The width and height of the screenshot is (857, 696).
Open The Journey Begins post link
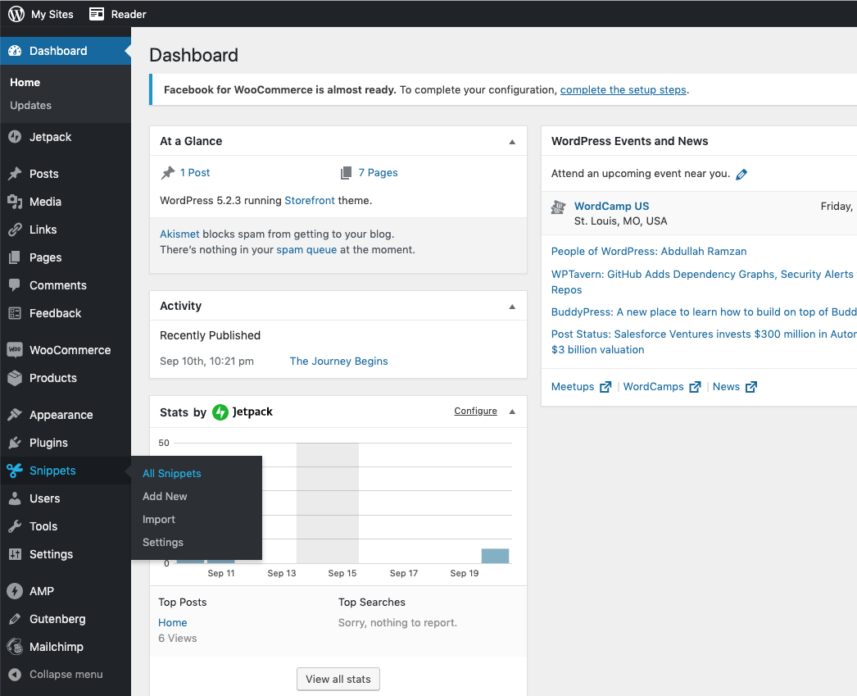point(339,362)
